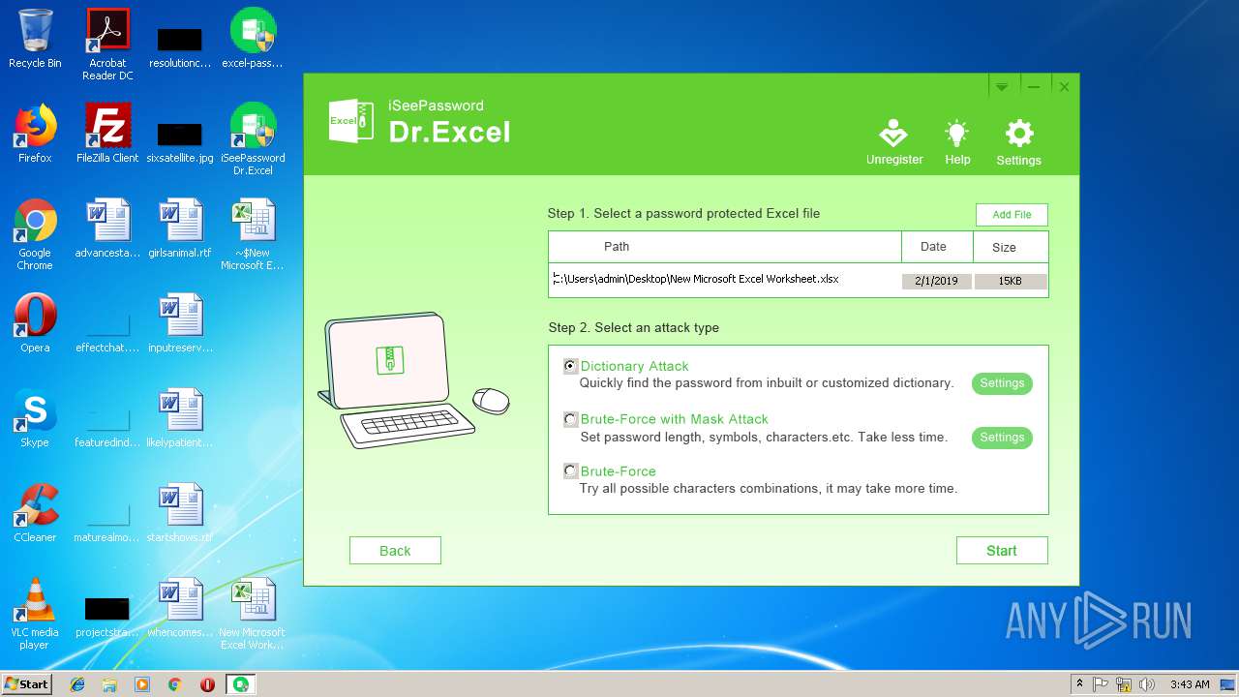
Task: Select the maturealmo desktop file
Action: pyautogui.click(x=107, y=521)
